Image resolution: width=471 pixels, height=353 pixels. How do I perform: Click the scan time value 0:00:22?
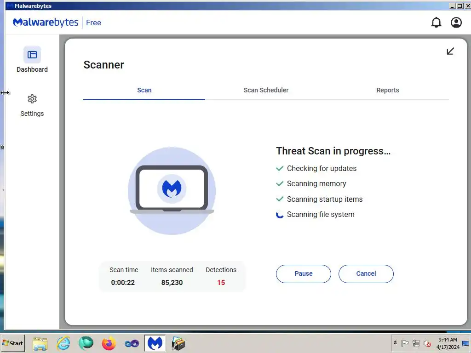pos(123,283)
